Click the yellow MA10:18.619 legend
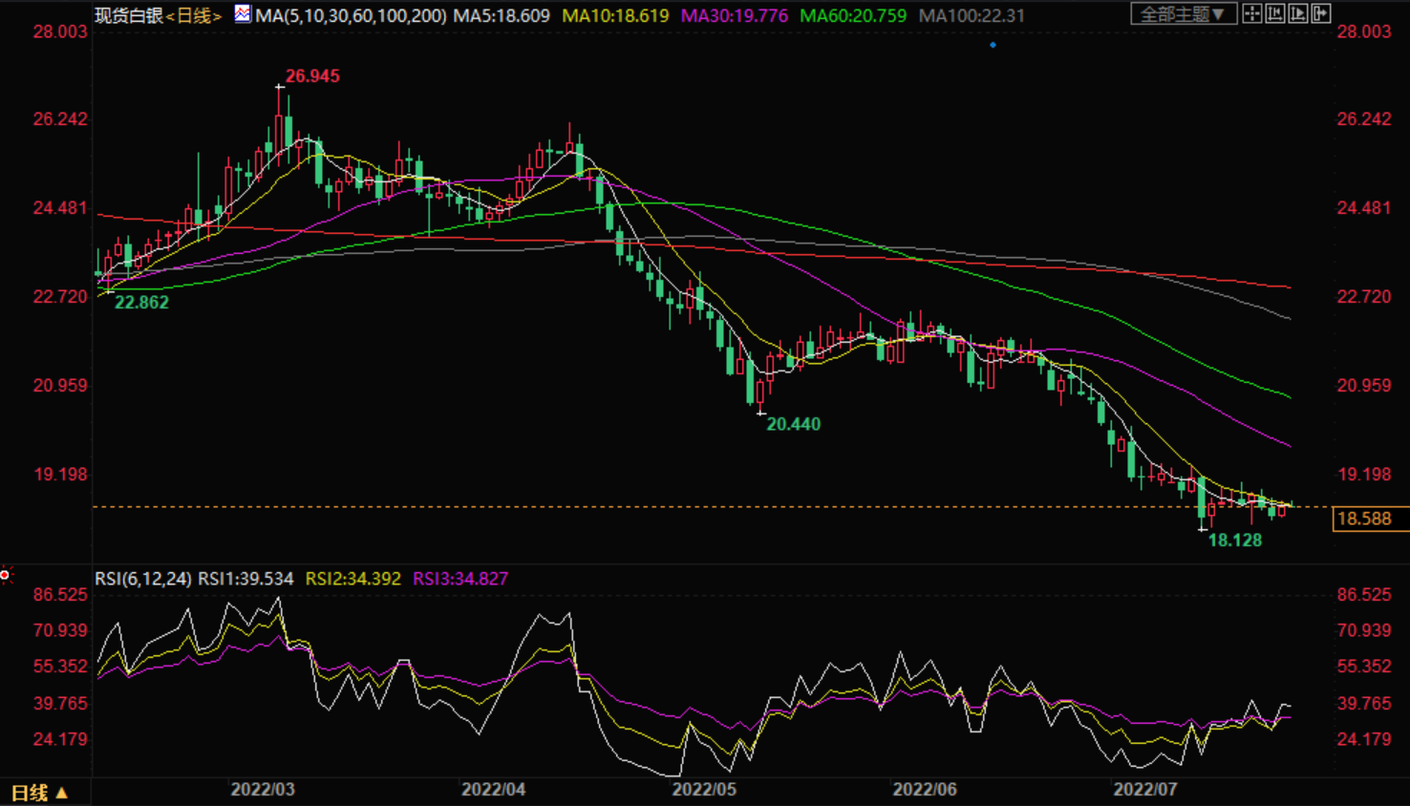 [x=615, y=15]
